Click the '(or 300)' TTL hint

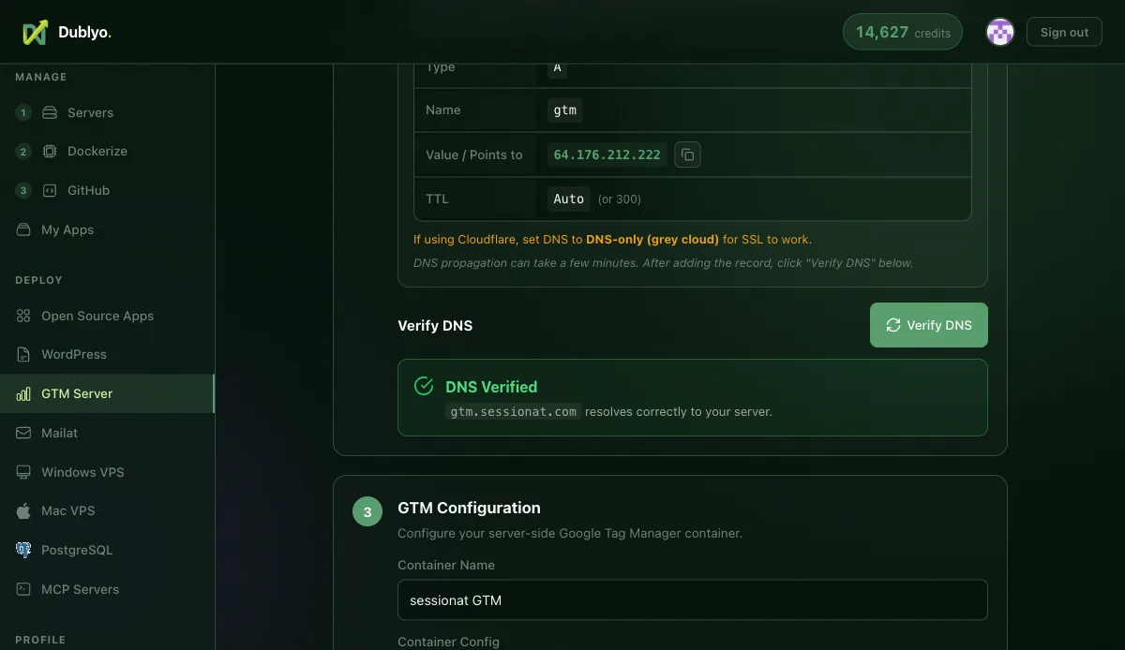pos(620,199)
